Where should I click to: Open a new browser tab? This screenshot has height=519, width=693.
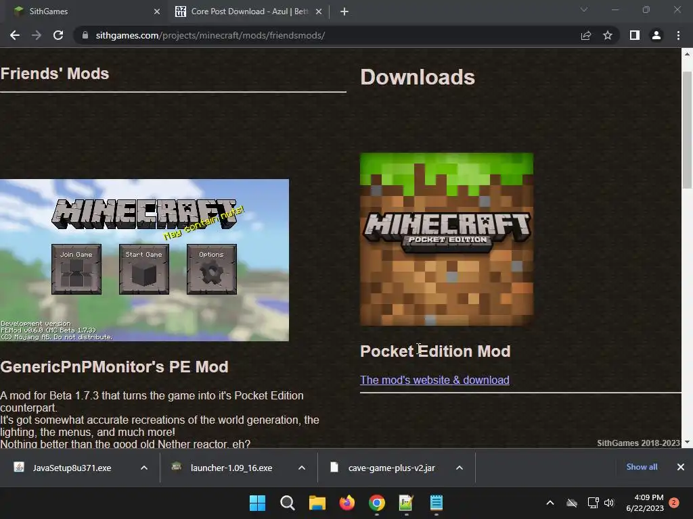coord(344,11)
